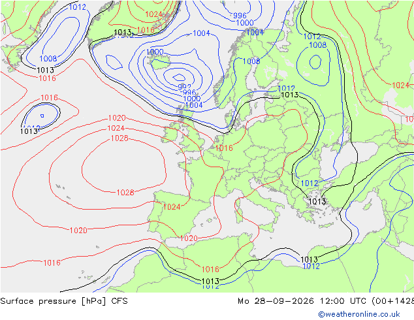Viewport: 414px width, 320px height.
Task: Select the 1024 isobar label over Spain
Action: tap(172, 207)
